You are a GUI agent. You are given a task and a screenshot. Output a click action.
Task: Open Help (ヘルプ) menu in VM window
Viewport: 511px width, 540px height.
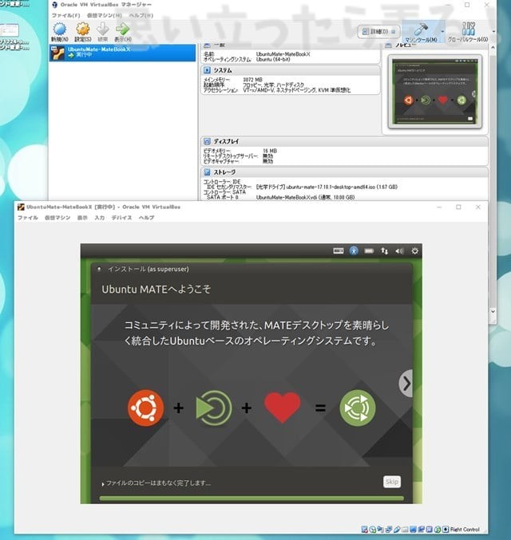[x=146, y=218]
